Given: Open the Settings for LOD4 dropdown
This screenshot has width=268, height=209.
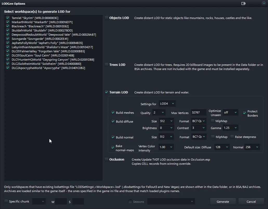Looking at the screenshot, I should tap(167, 104).
